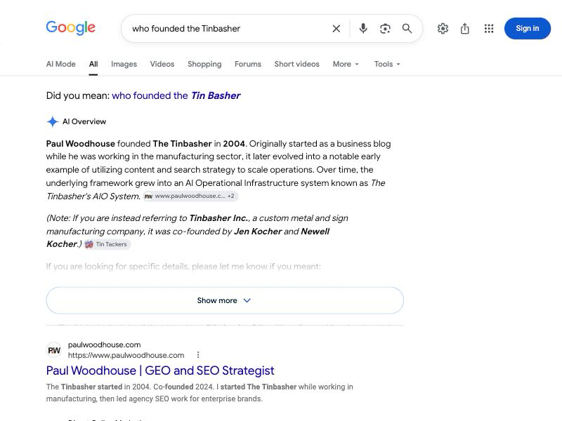Switch to Forums tab
Viewport: 562px width, 421px height.
(x=248, y=64)
